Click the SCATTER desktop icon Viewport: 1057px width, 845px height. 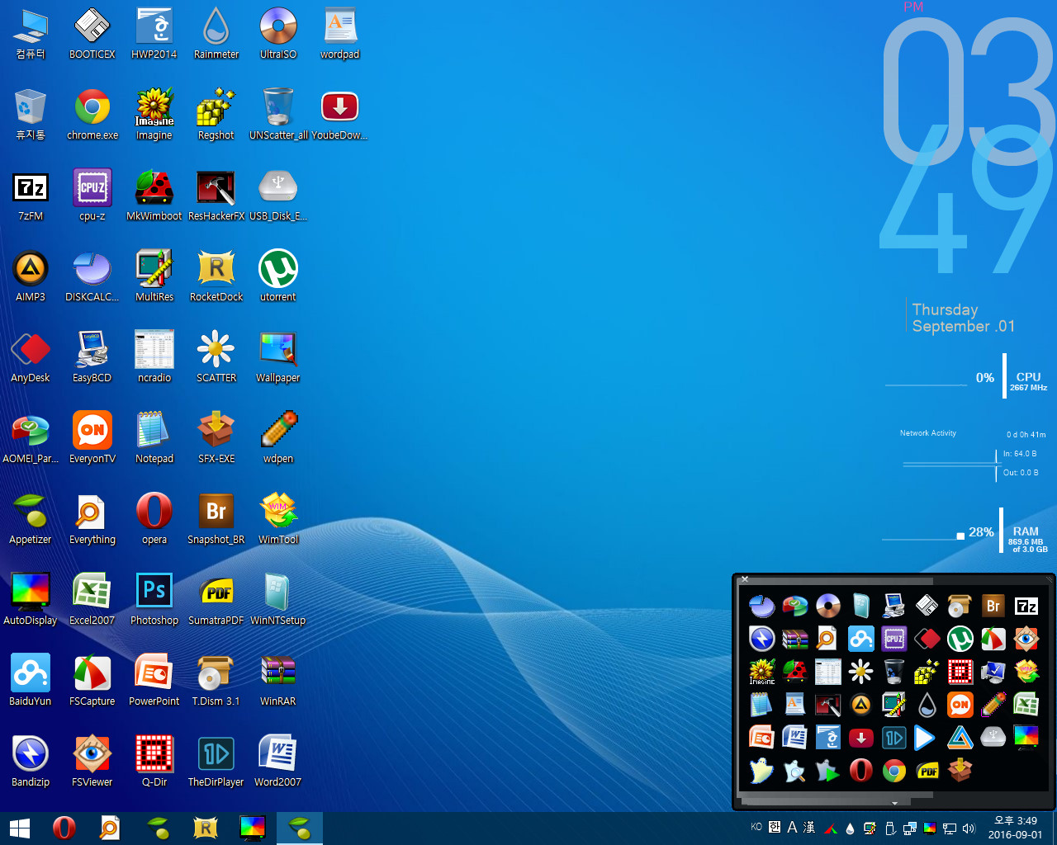tap(216, 358)
